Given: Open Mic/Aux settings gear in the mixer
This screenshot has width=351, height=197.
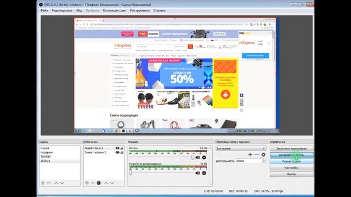Looking at the screenshot, I should pos(204,158).
